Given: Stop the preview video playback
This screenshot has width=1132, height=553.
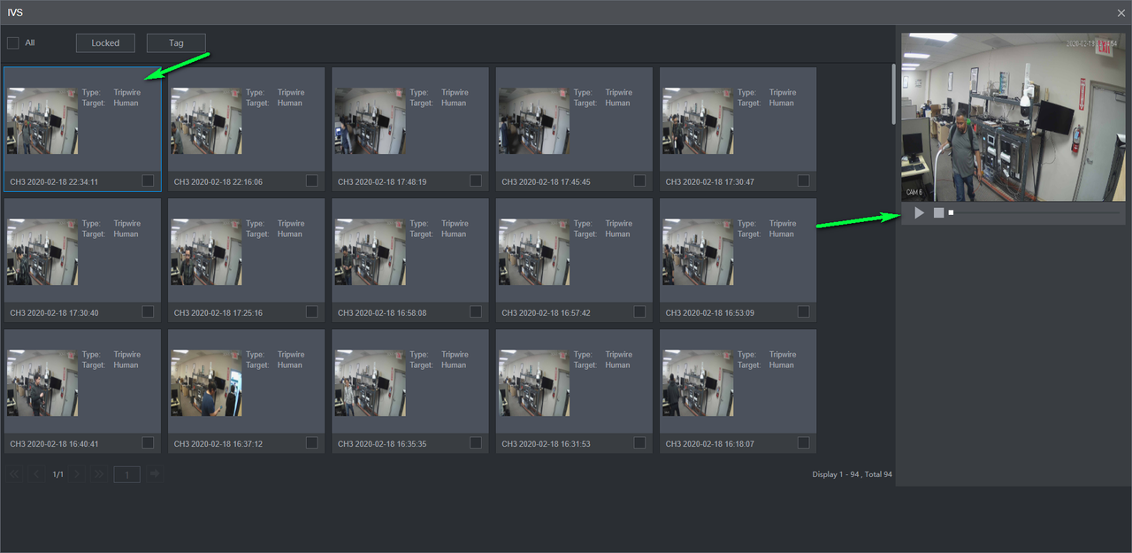Looking at the screenshot, I should (x=938, y=213).
